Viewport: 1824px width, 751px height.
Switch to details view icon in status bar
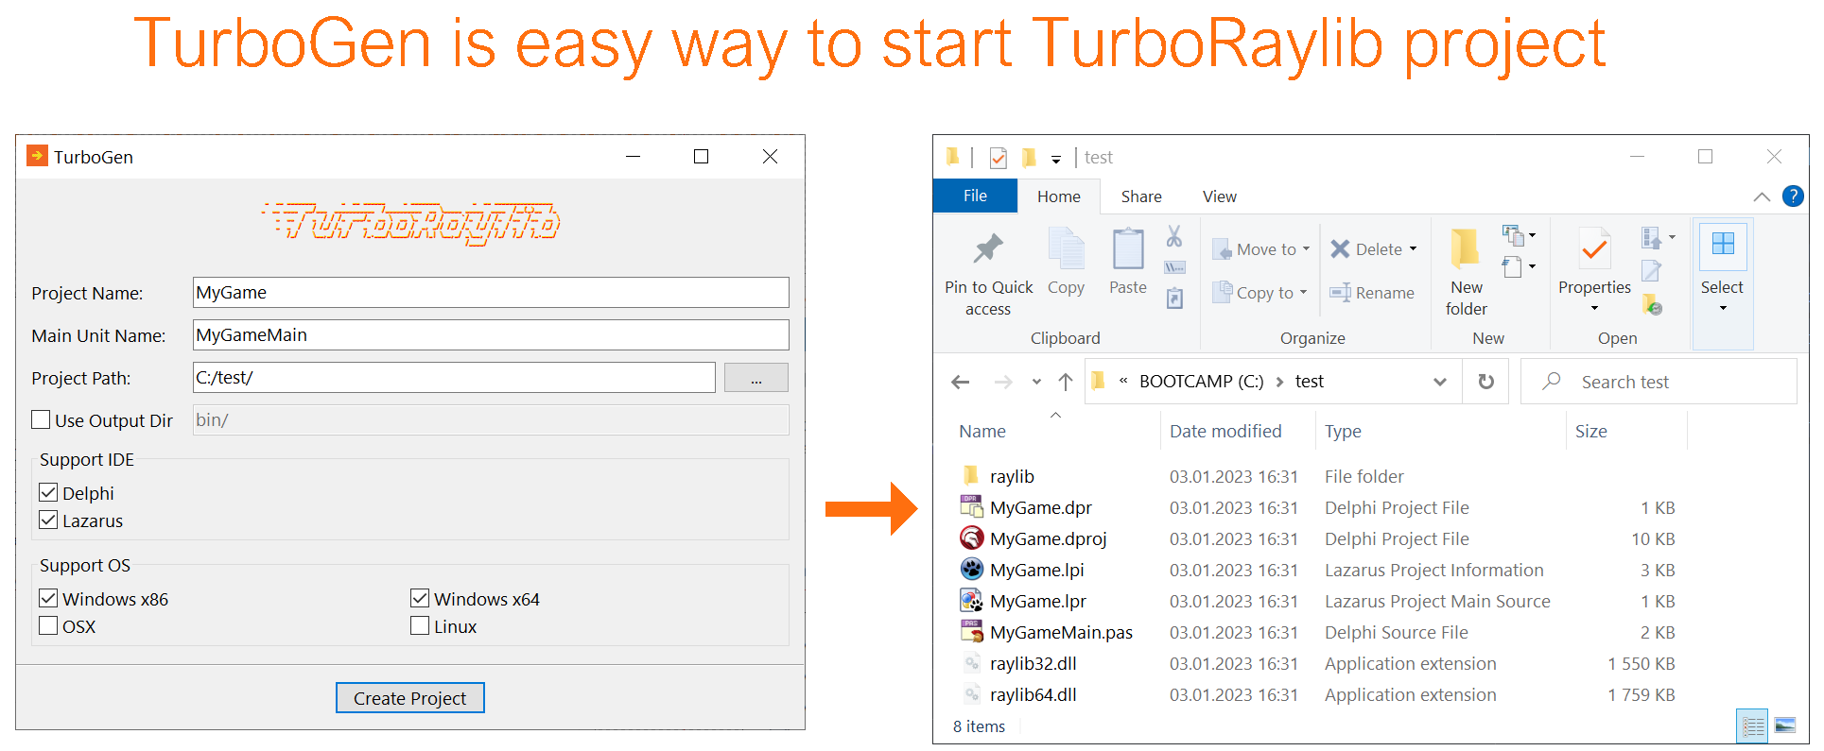click(1753, 725)
